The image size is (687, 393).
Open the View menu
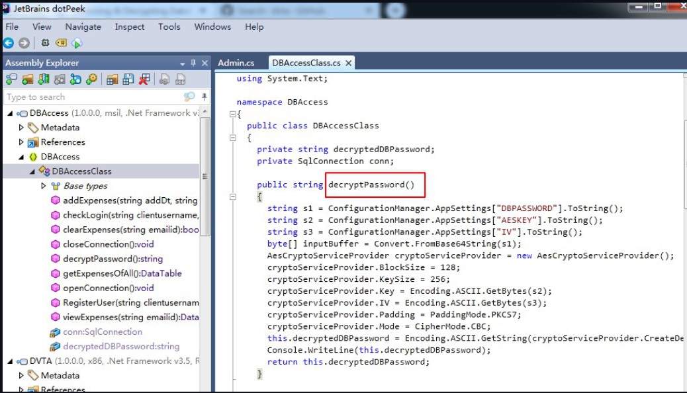click(42, 26)
